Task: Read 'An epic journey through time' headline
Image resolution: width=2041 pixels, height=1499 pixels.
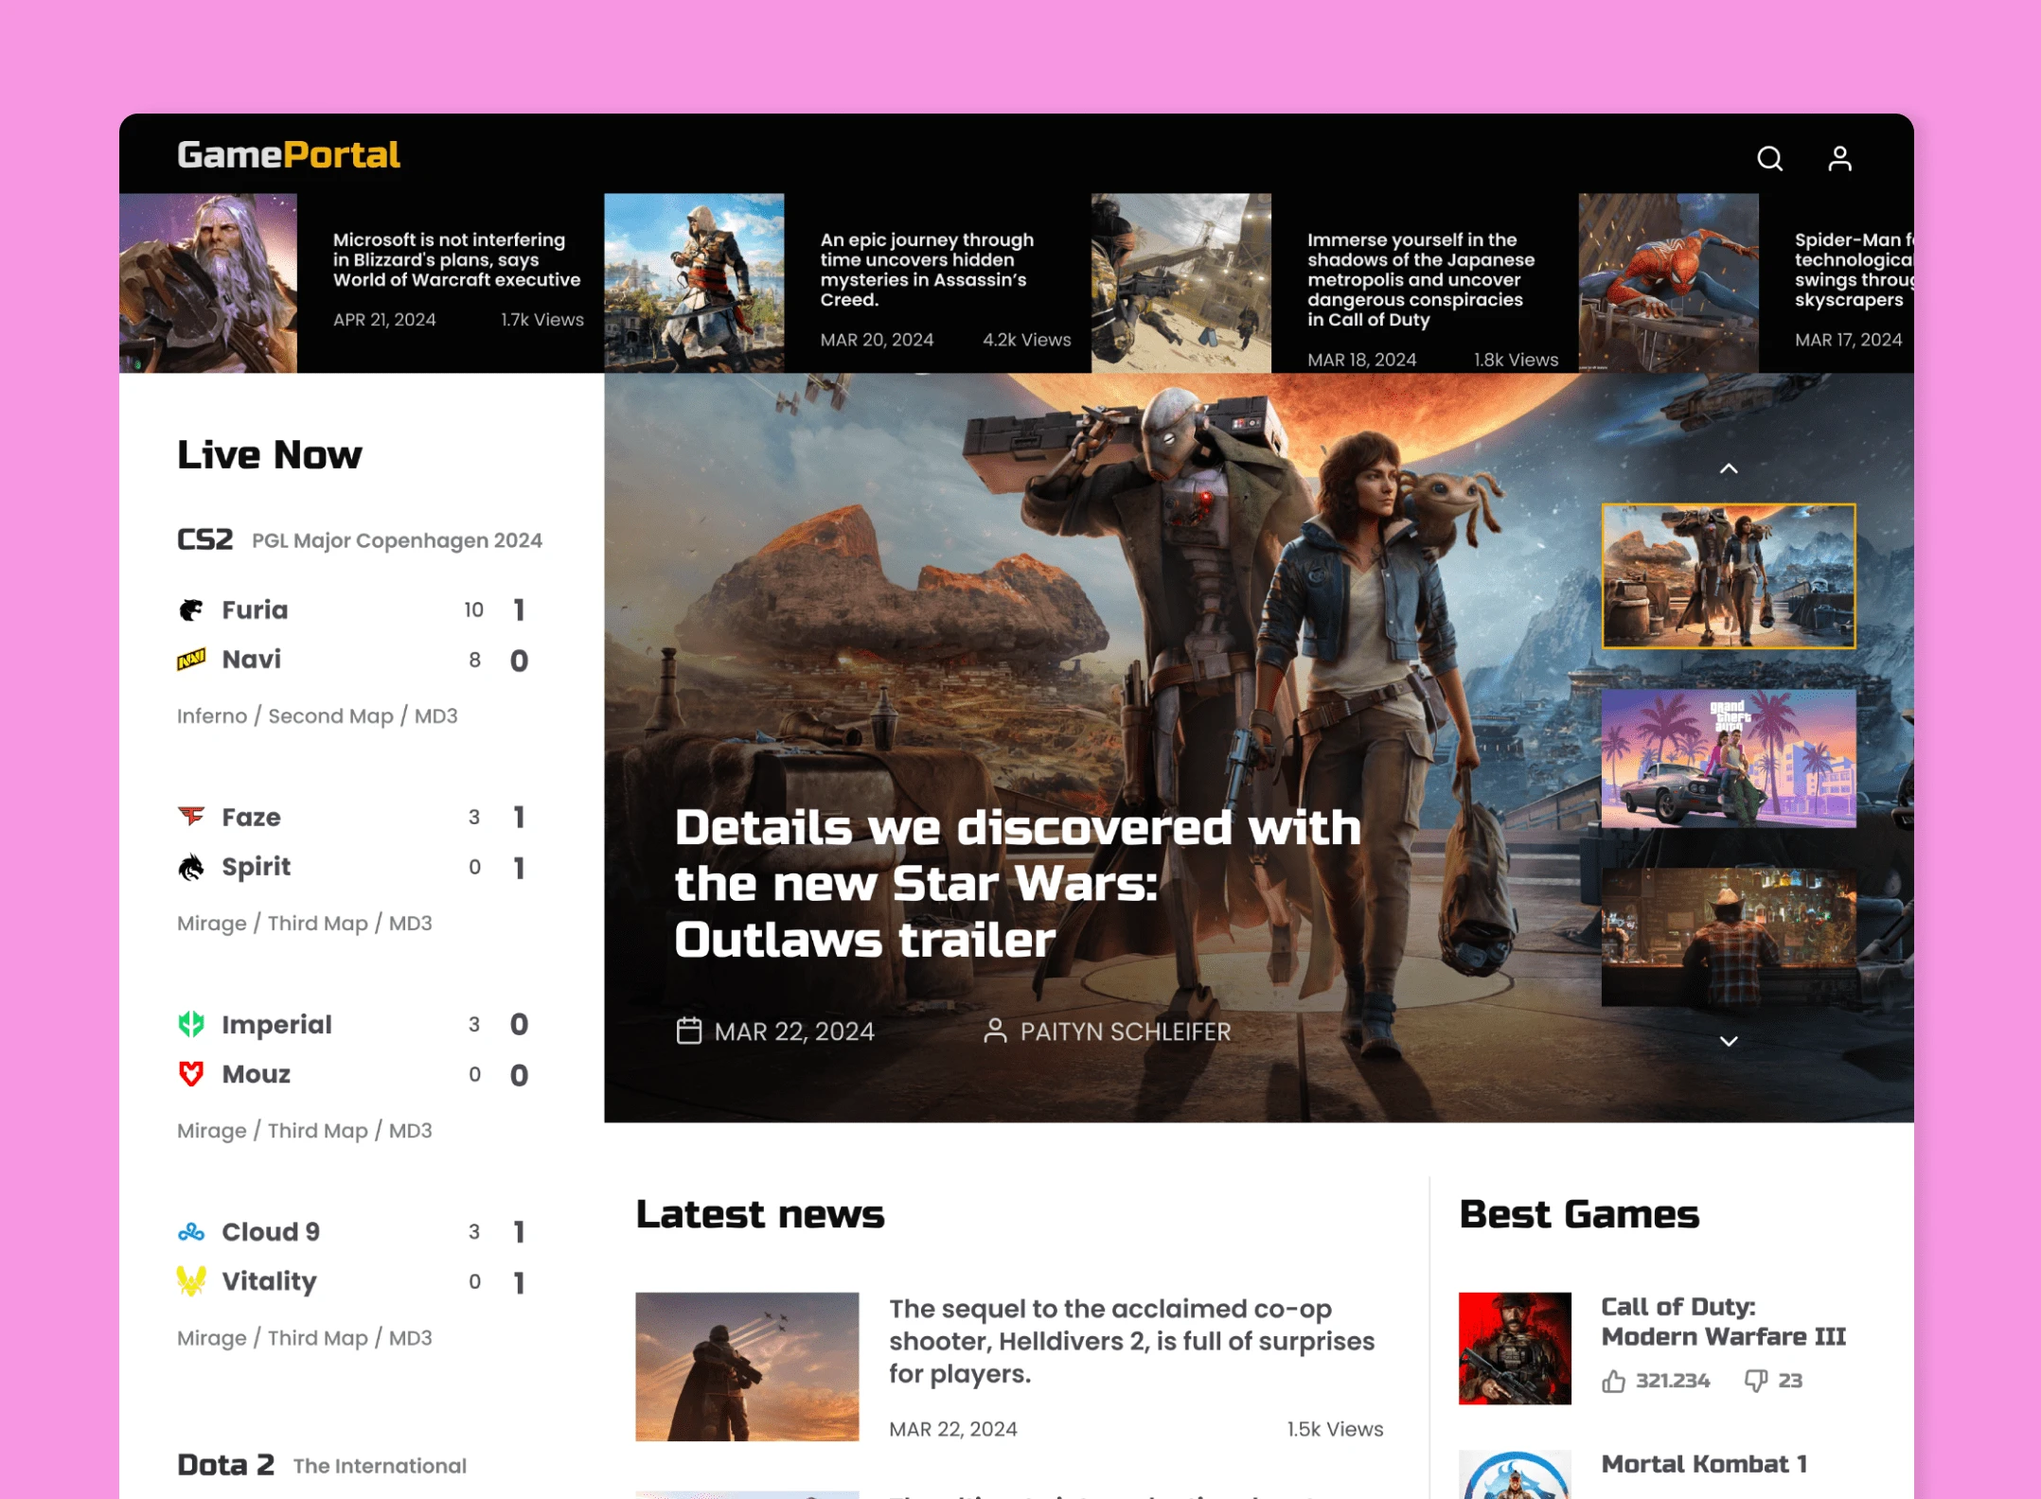Action: tap(927, 270)
